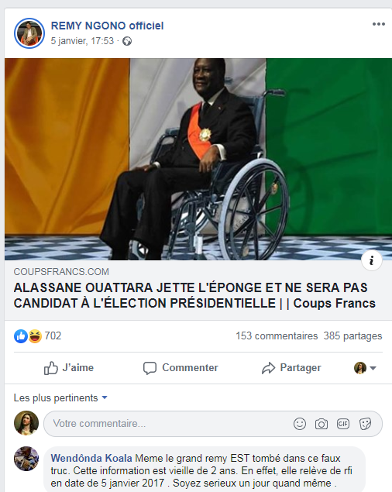Click the public globe privacy icon
Image resolution: width=392 pixels, height=492 pixels.
tap(127, 41)
